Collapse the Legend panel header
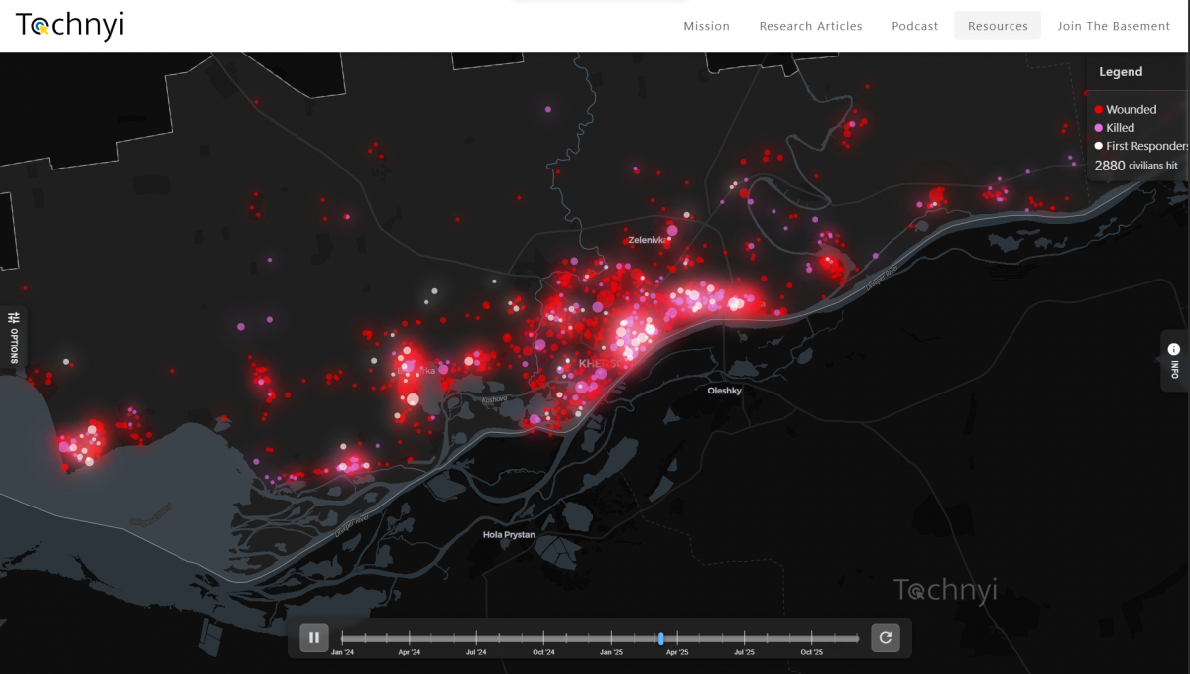Image resolution: width=1190 pixels, height=674 pixels. (1121, 72)
